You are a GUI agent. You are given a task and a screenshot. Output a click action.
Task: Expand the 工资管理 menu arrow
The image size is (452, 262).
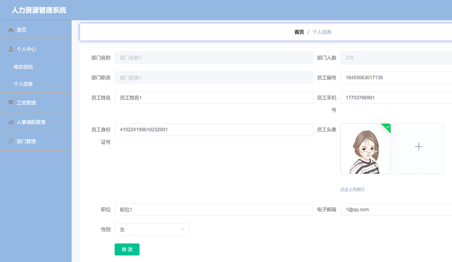[x=64, y=102]
